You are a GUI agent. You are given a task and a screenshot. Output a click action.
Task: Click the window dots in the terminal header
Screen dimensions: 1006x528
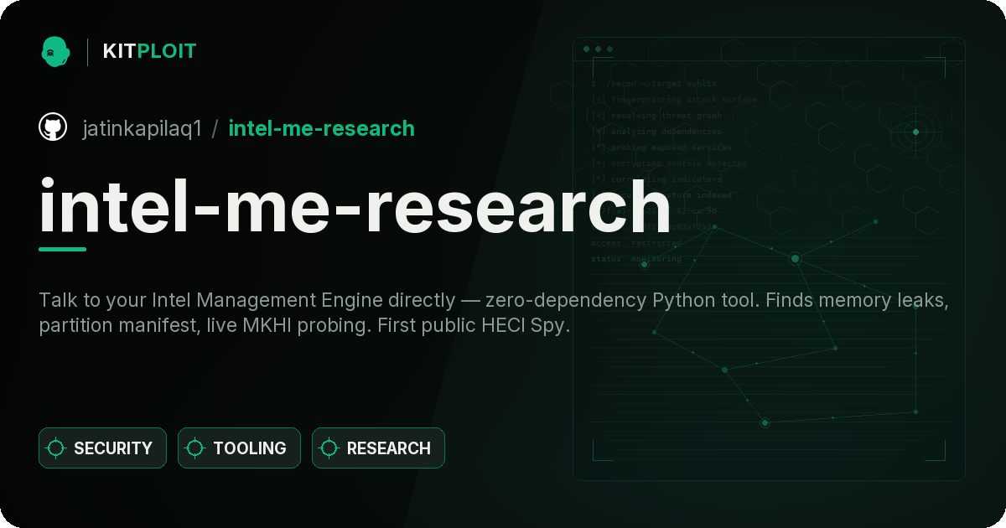coord(598,49)
